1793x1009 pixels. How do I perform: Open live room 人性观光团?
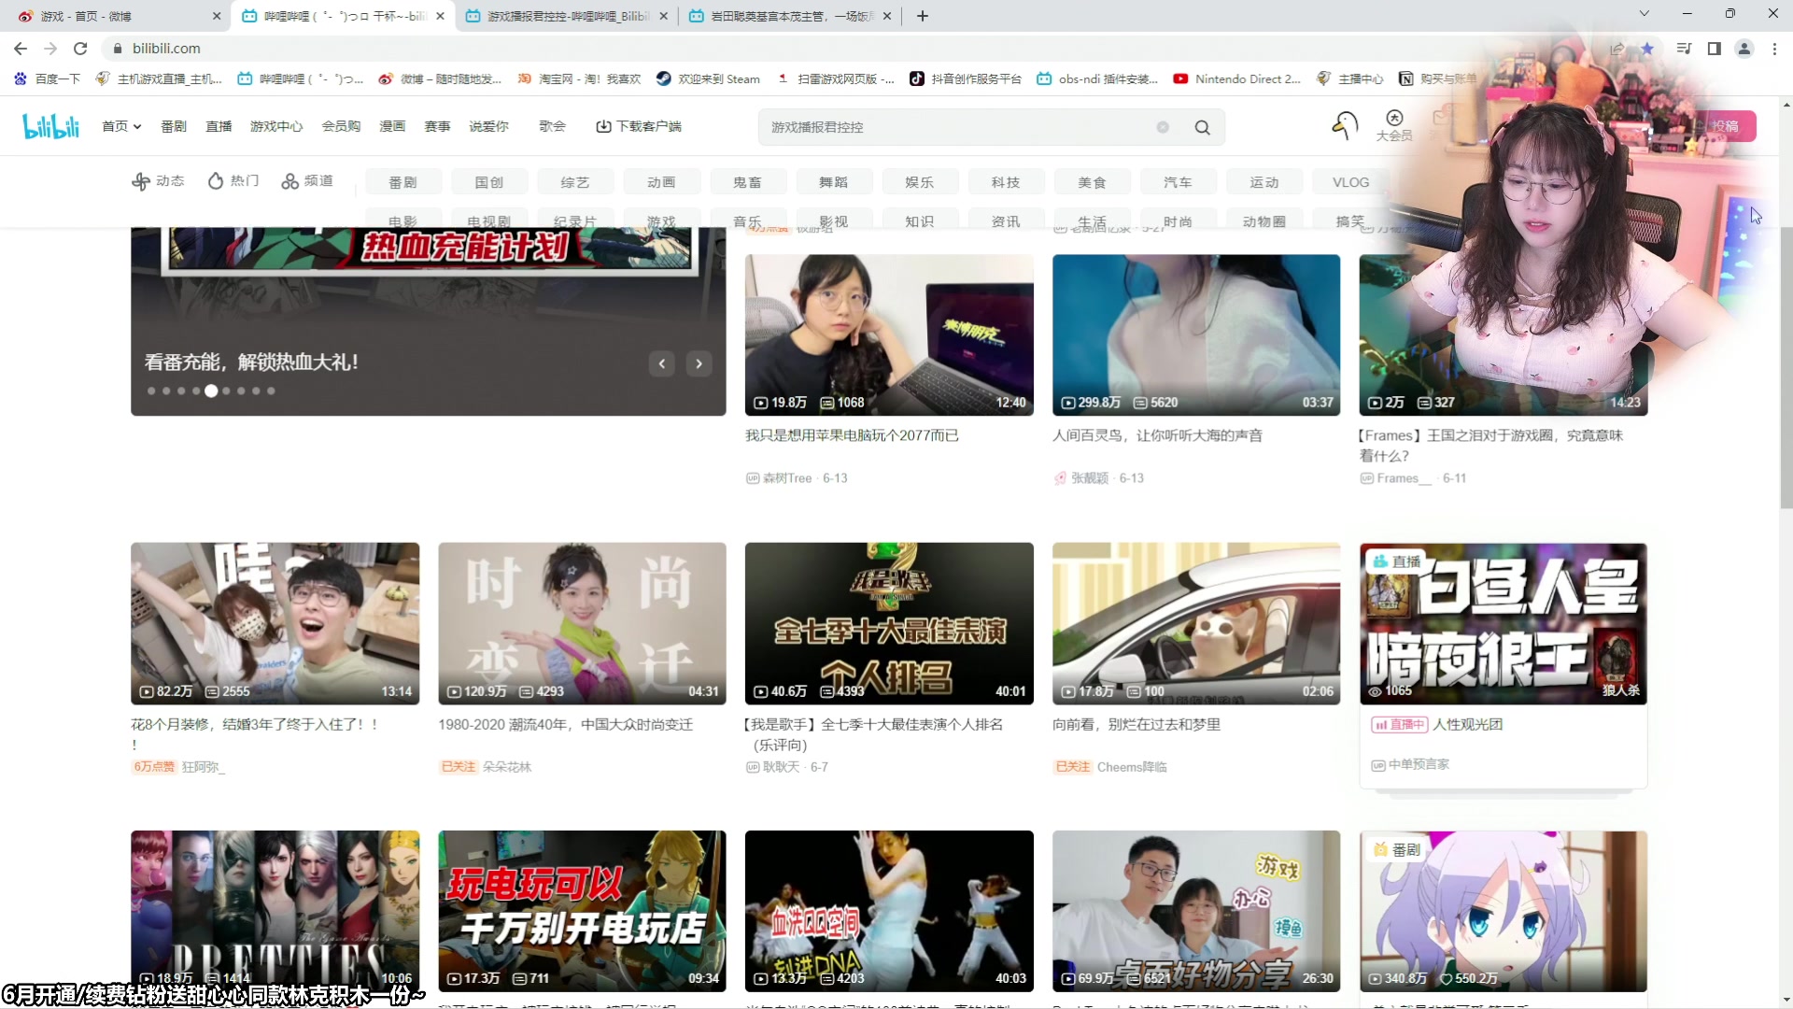pyautogui.click(x=1468, y=724)
